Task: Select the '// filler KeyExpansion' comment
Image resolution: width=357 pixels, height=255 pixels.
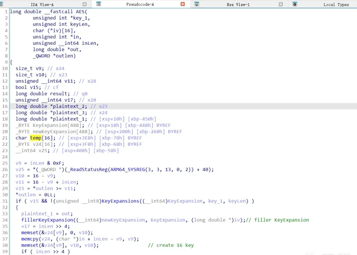Action: pos(278,220)
